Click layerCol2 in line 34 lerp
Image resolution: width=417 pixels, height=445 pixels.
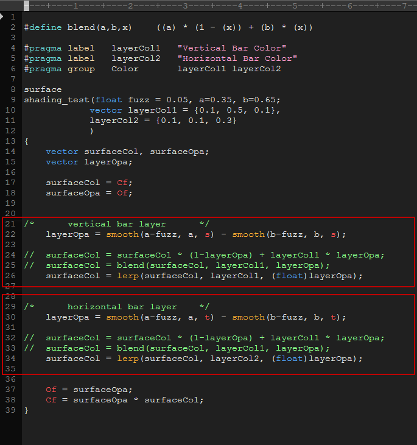tap(234, 359)
